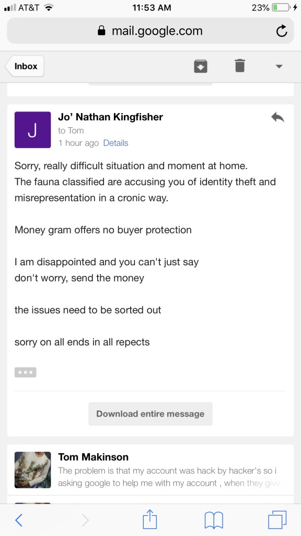This screenshot has height=536, width=301.
Task: Reload the page with the refresh icon
Action: 282,31
